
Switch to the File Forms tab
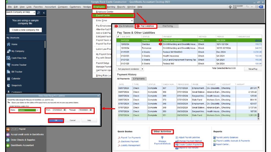[x=168, y=26]
